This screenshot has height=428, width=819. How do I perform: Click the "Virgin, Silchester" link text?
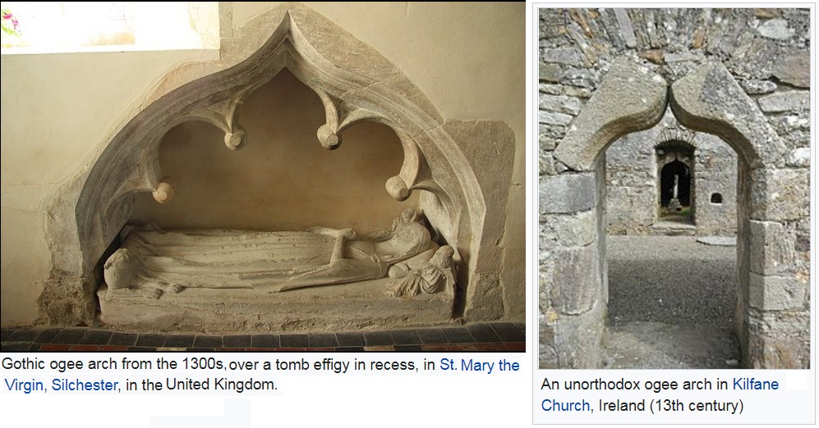(61, 385)
